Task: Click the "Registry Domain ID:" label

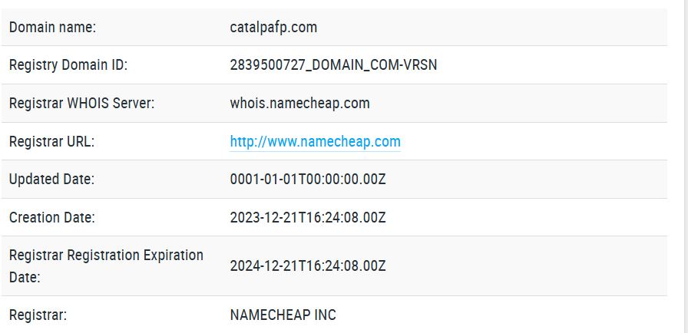Action: tap(68, 65)
